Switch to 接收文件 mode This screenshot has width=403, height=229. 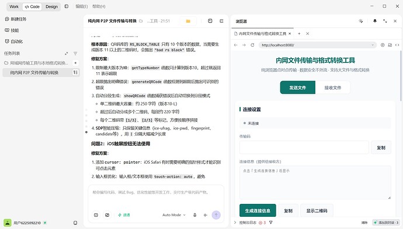point(333,87)
